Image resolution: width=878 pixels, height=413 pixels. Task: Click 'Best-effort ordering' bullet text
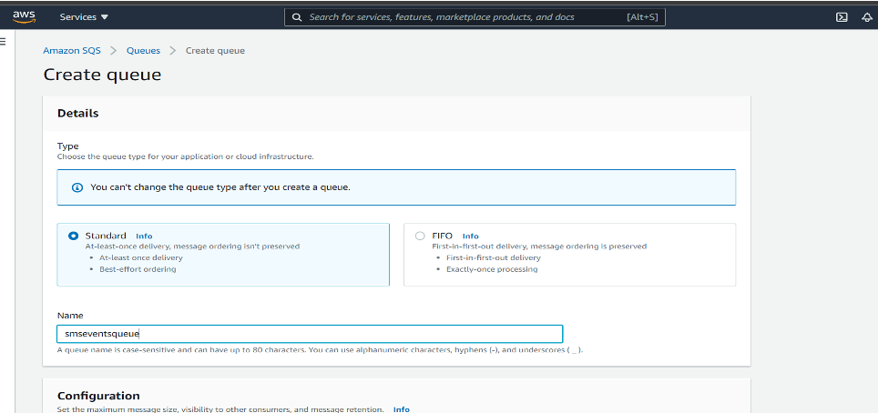tap(138, 269)
